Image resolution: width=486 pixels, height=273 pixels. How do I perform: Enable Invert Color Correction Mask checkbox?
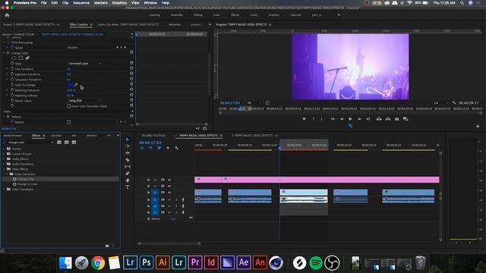click(x=69, y=106)
